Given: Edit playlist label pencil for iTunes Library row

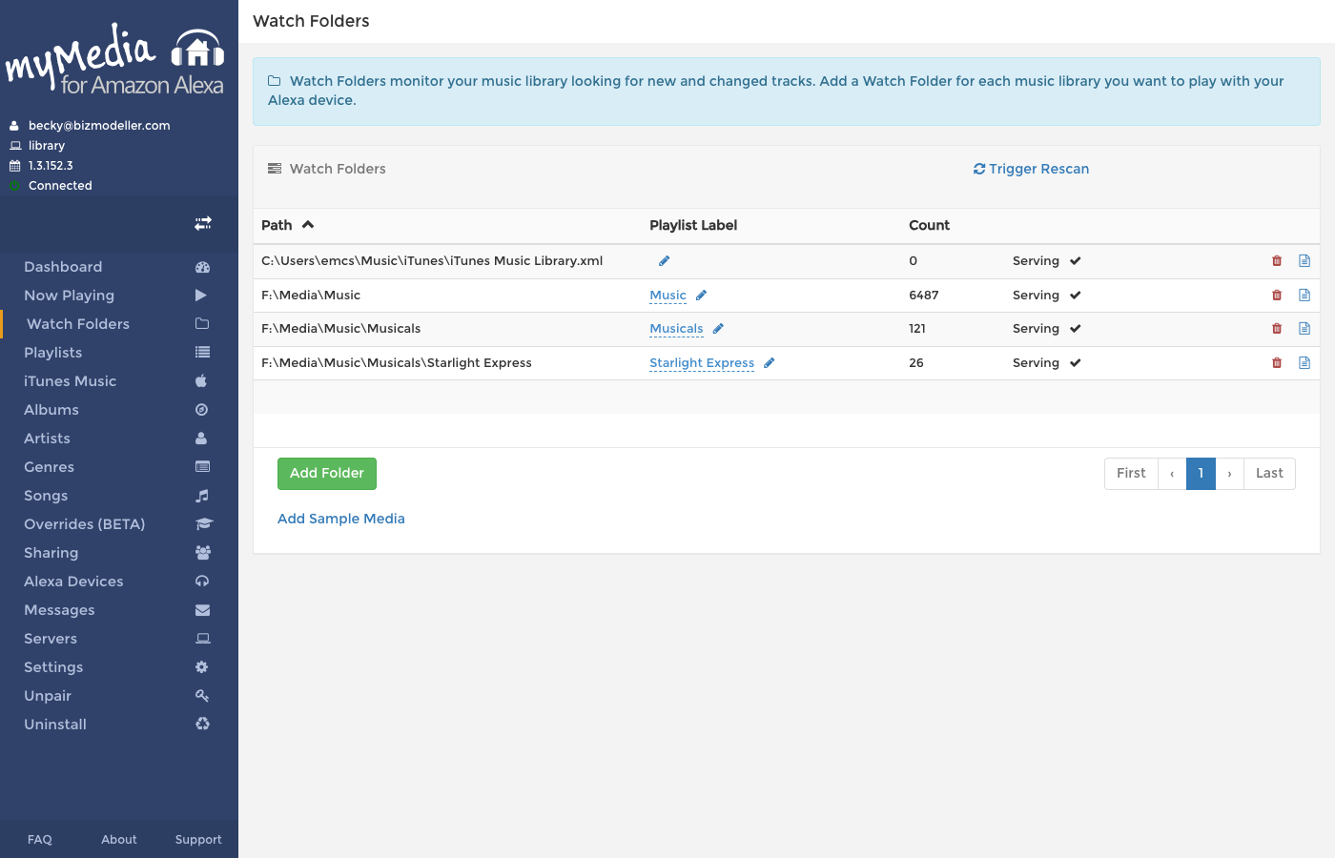Looking at the screenshot, I should (665, 261).
